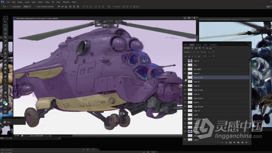
Task: Select the Hand tool
Action: pos(5,92)
